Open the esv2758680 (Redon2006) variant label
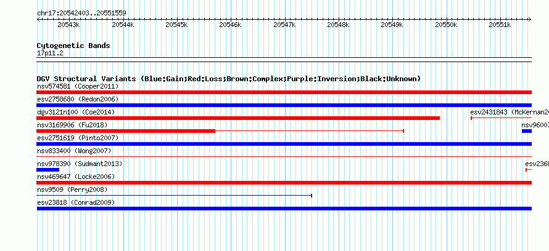 (x=78, y=99)
